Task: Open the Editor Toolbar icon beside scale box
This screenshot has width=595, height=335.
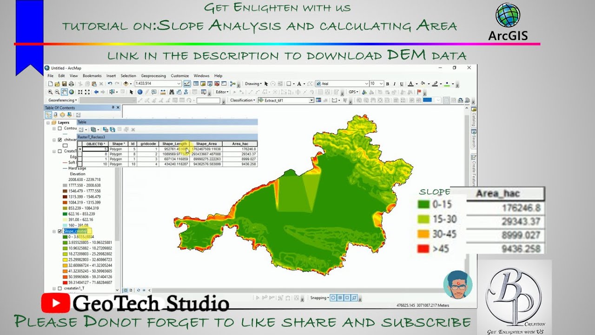Action: tap(187, 84)
